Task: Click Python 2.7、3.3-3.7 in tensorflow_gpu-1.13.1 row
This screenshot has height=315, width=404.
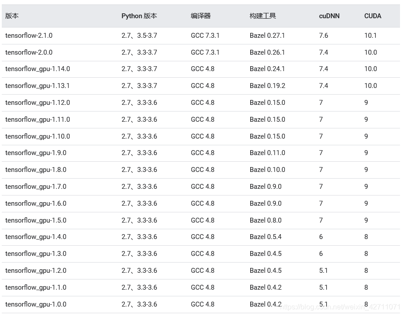Action: pos(139,86)
